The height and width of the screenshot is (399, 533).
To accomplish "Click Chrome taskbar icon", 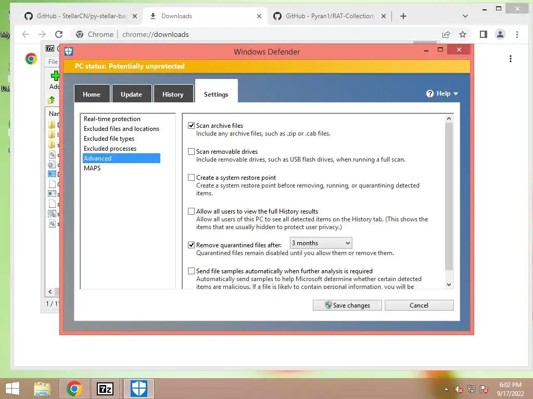I will (x=74, y=389).
